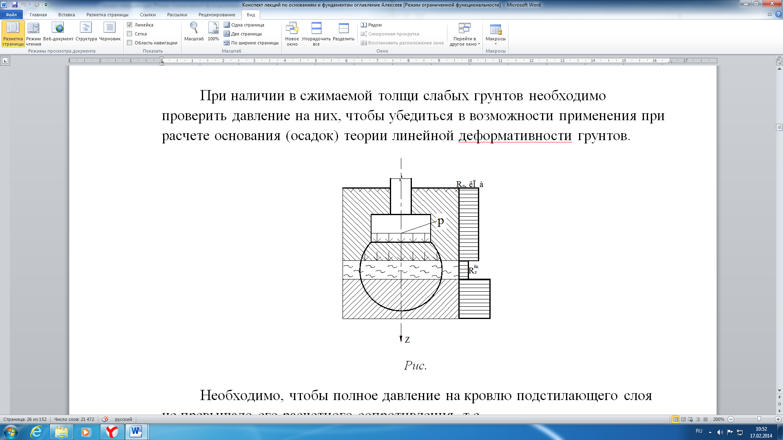Expand the Macros dropdown arrow
This screenshot has height=440, width=783.
tap(495, 44)
